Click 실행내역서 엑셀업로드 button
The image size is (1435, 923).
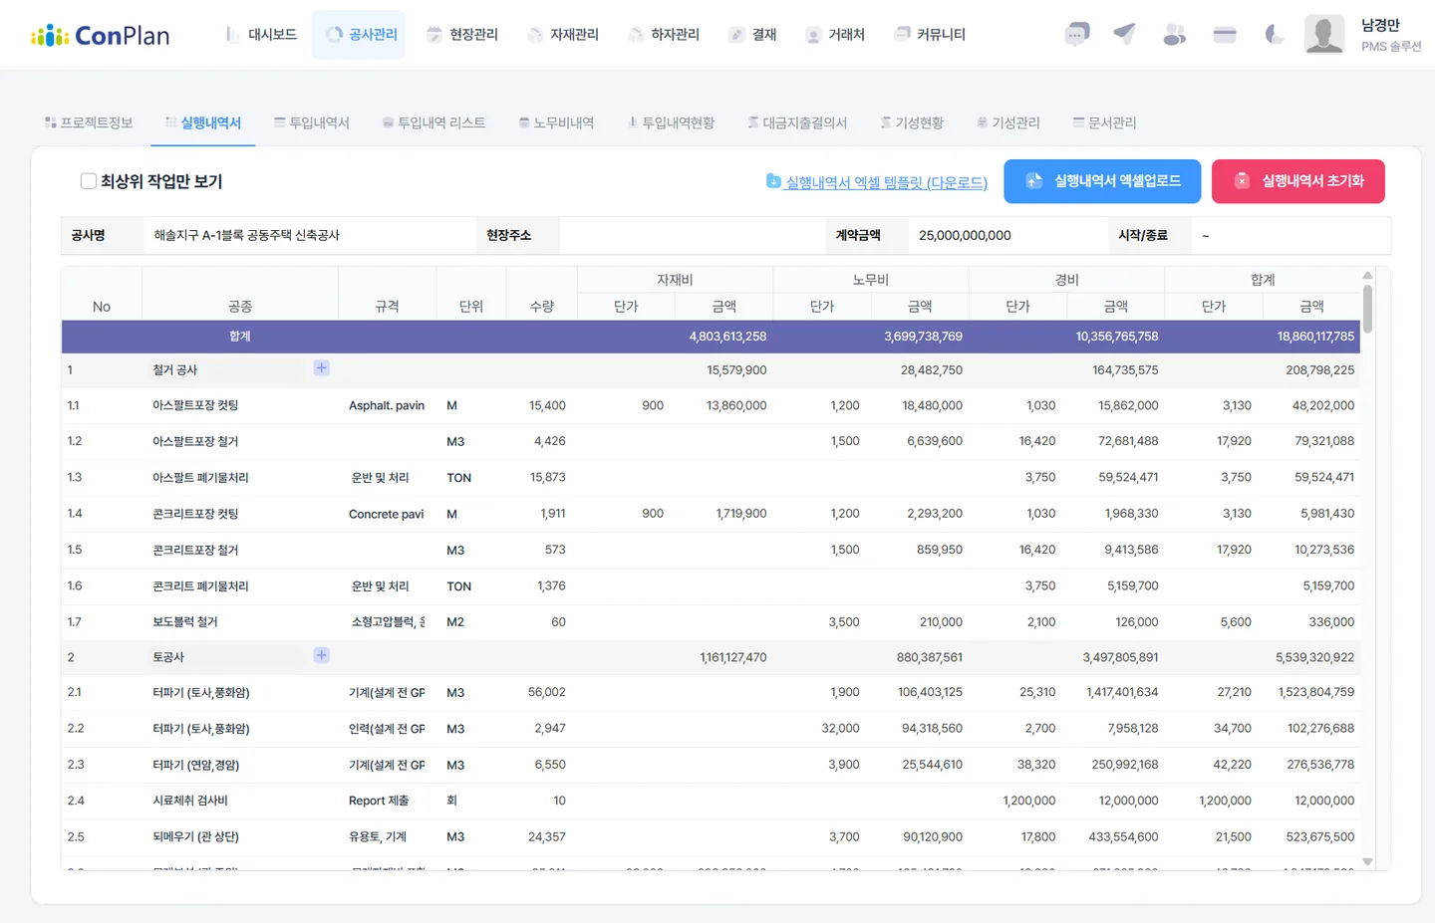[x=1102, y=181]
